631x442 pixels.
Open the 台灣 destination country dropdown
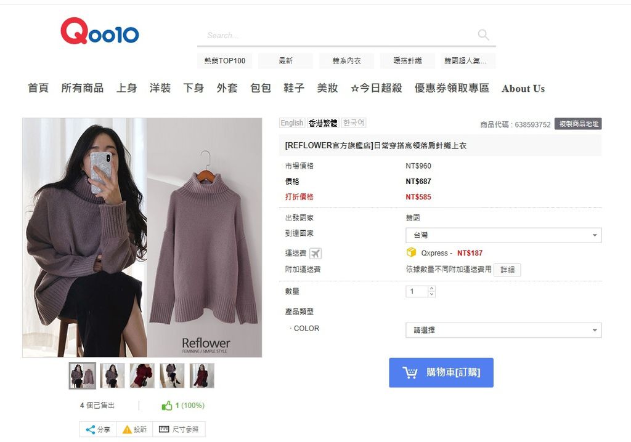tap(503, 235)
